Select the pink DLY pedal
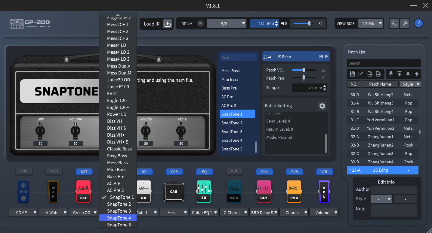 click(x=264, y=192)
